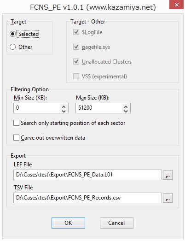Browse for TSV File with the ellipsis button
The image size is (185, 241).
168,198
